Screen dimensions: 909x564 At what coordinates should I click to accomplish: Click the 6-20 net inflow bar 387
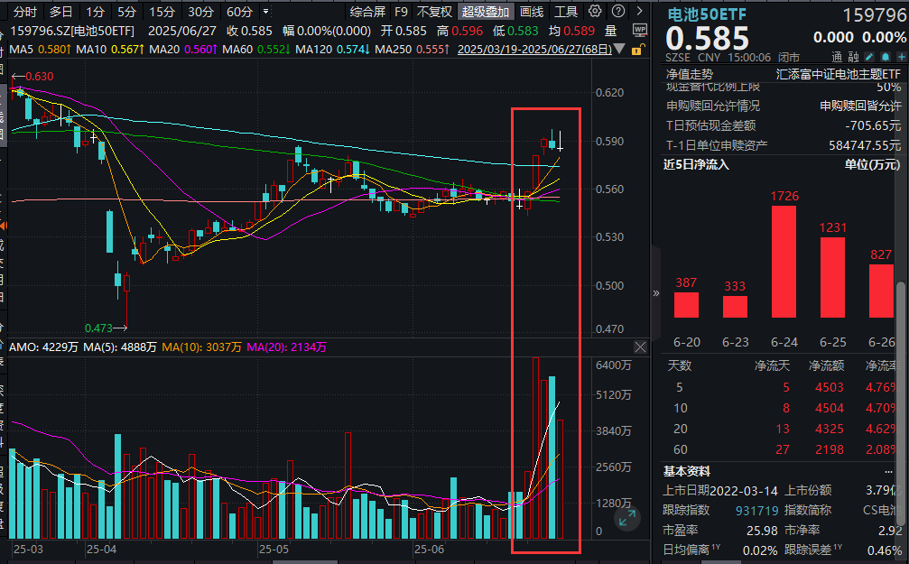point(686,305)
